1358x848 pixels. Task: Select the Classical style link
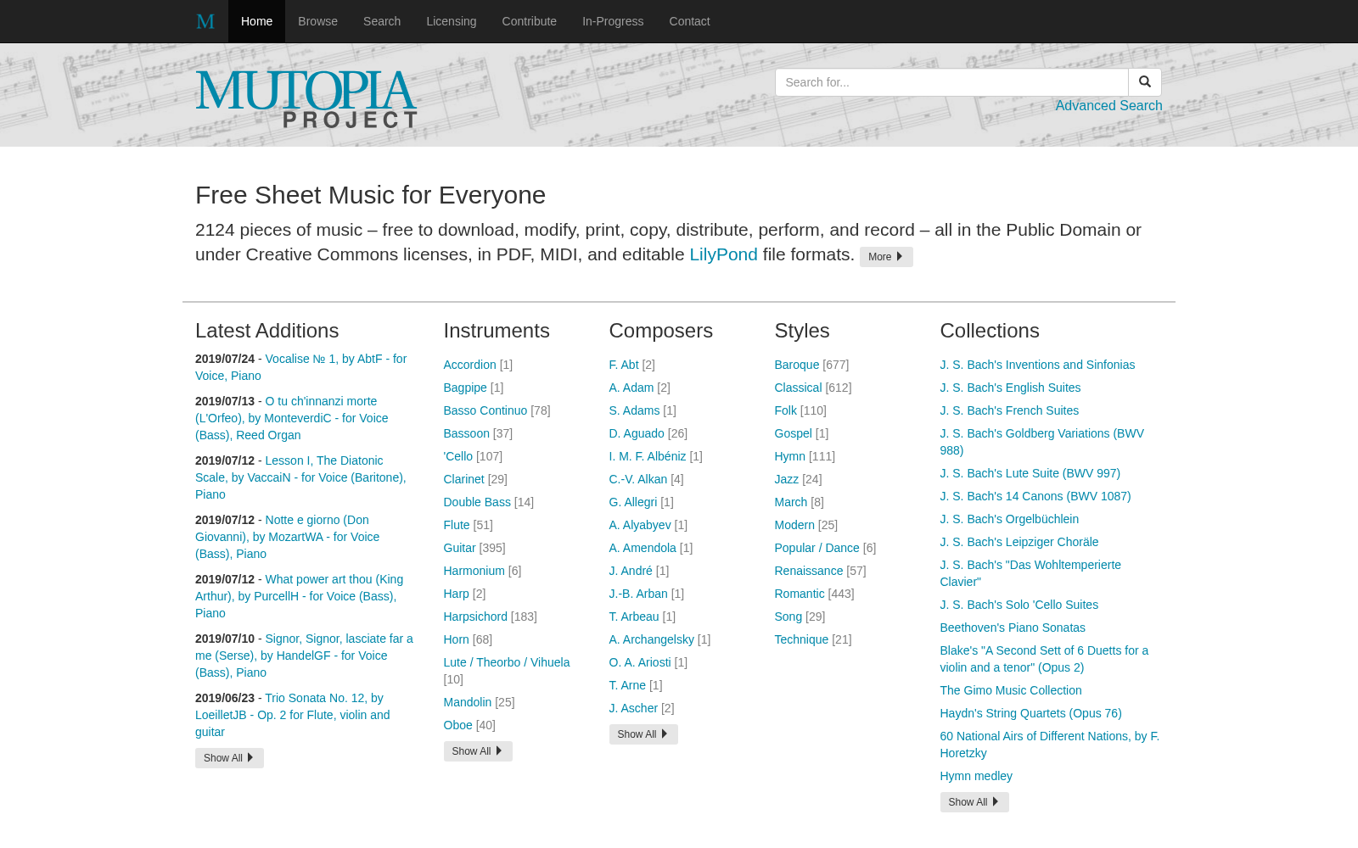[798, 388]
